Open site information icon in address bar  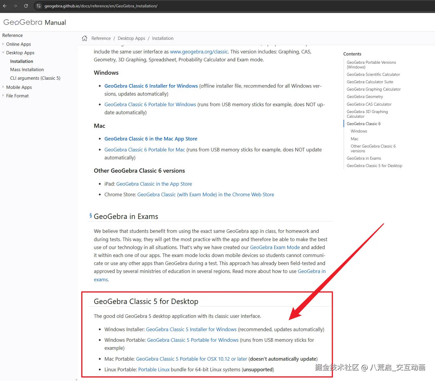pyautogui.click(x=39, y=6)
